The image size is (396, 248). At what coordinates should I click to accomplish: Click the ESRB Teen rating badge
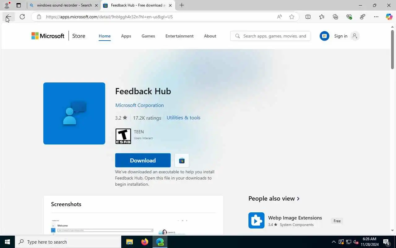[x=123, y=136]
